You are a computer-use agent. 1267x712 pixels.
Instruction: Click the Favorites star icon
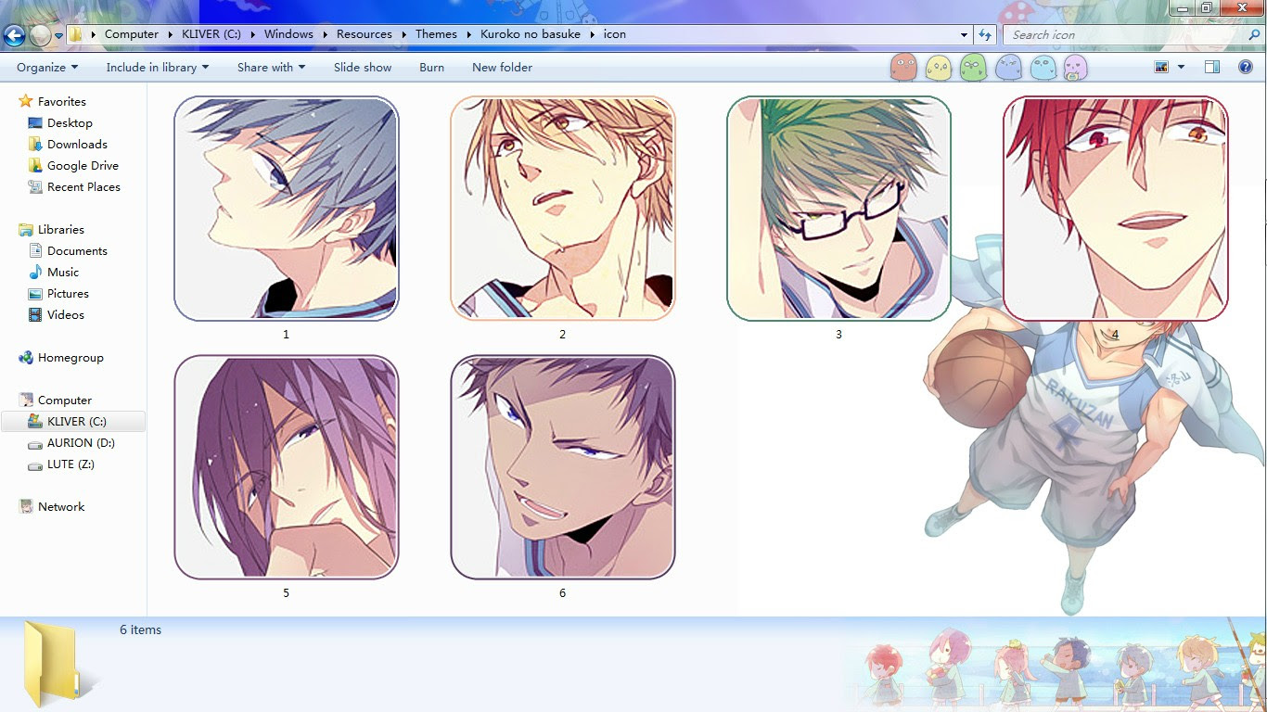click(x=26, y=101)
